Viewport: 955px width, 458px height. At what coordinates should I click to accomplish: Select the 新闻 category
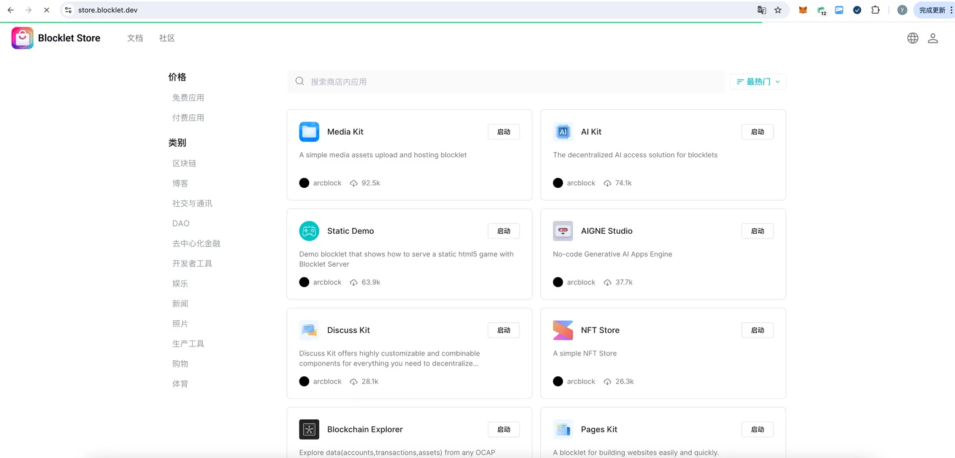click(180, 304)
